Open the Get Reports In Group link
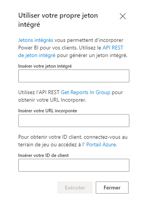The height and width of the screenshot is (214, 148). tap(85, 92)
